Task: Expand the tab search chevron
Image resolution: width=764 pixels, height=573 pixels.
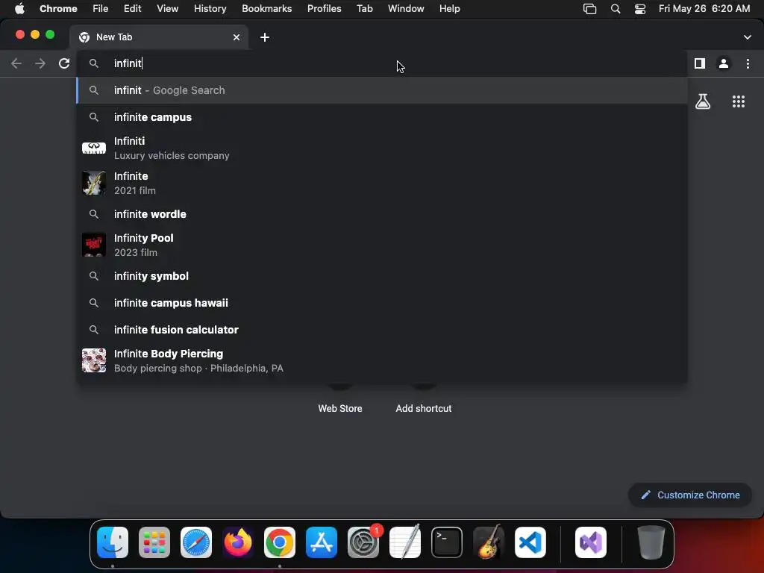Action: (x=748, y=37)
